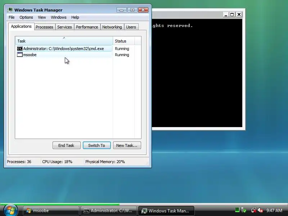This screenshot has width=288, height=216.
Task: Click the End Task button
Action: [x=66, y=145]
